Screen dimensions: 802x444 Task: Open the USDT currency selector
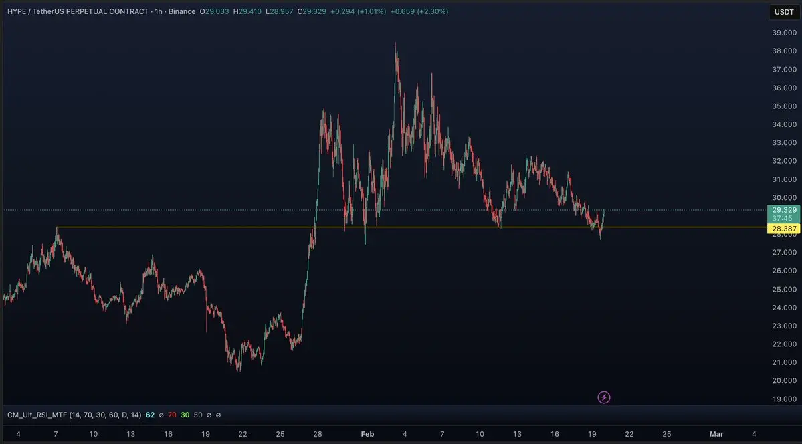click(783, 12)
